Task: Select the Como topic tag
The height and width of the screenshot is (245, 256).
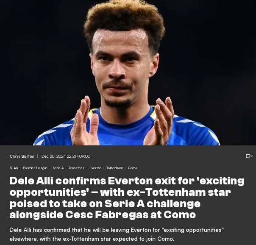Action: click(132, 168)
